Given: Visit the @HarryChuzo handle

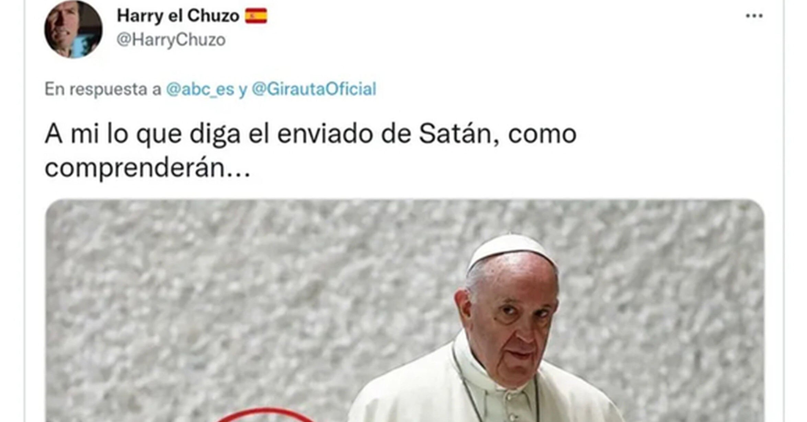Looking at the screenshot, I should pos(171,40).
